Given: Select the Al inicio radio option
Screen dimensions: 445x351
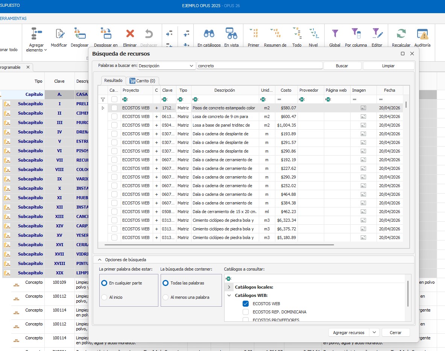Looking at the screenshot, I should (x=104, y=297).
